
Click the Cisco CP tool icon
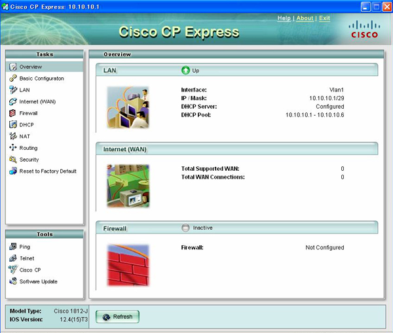[13, 270]
